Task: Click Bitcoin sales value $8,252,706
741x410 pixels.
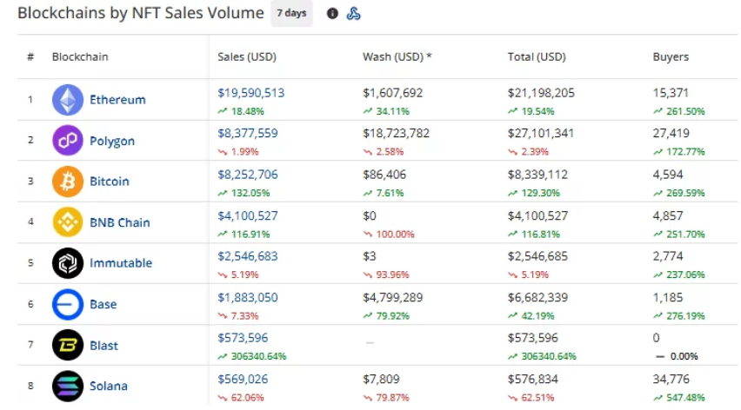Action: click(248, 174)
